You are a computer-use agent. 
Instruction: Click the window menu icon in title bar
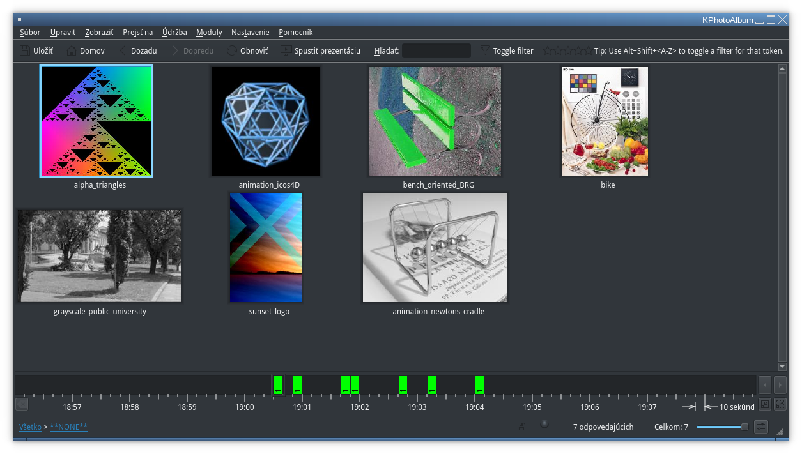coord(19,20)
